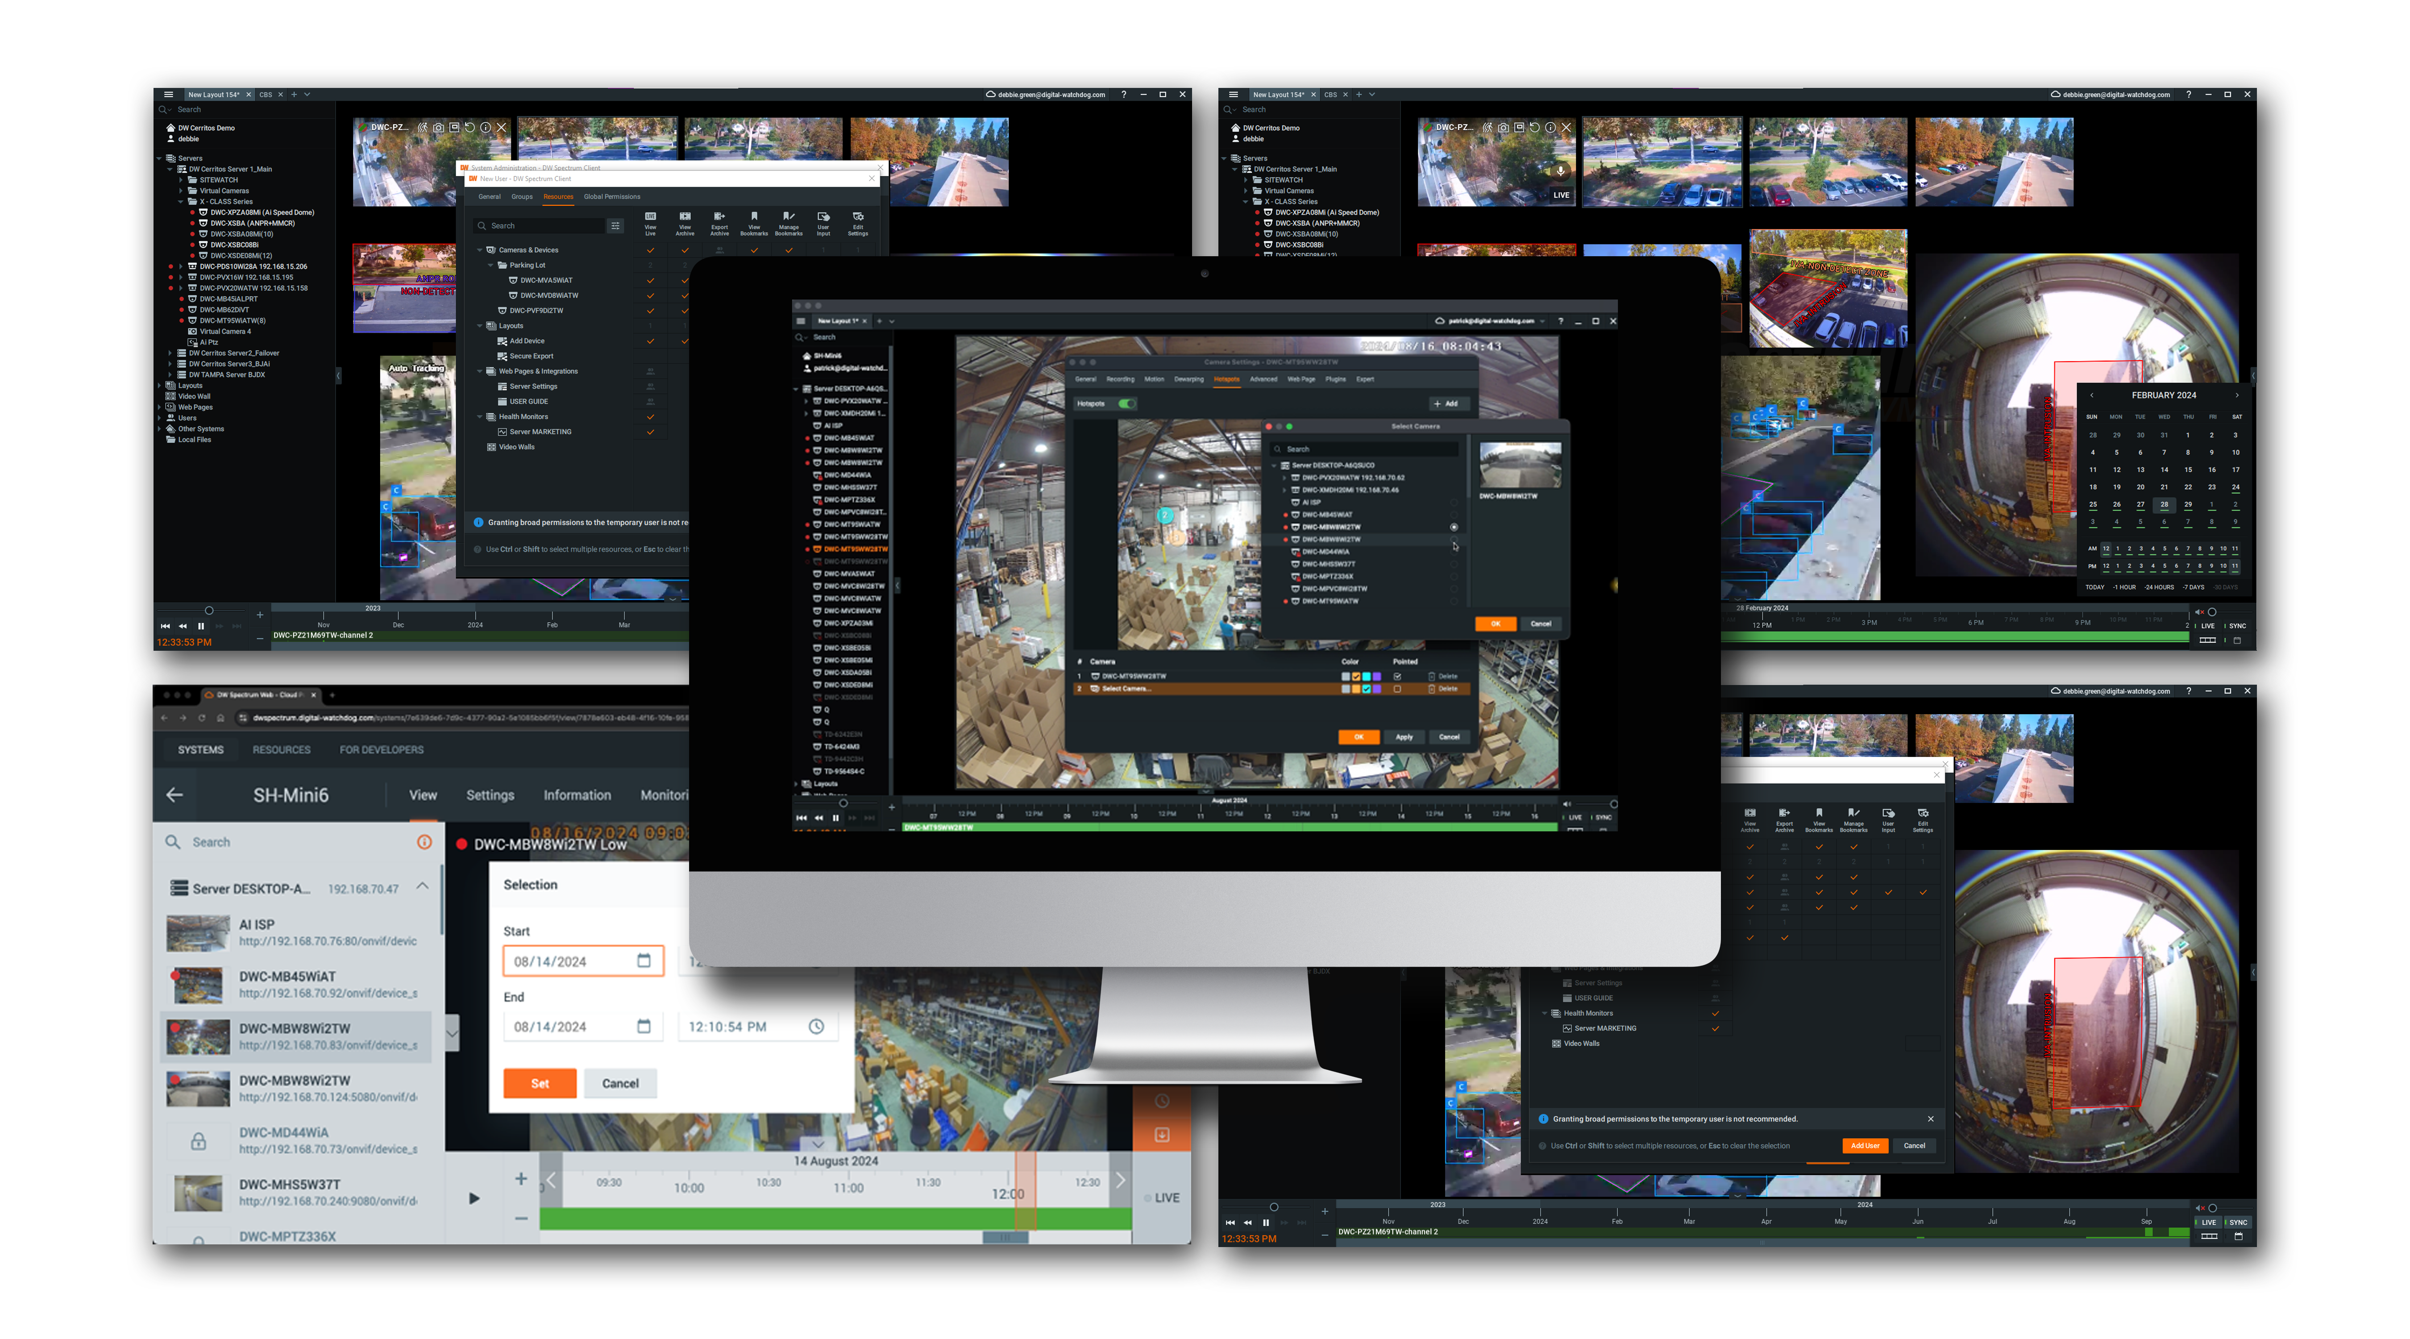Viewport: 2410px width, 1339px height.
Task: Open Recording tab in Camera Settings
Action: [x=1120, y=379]
